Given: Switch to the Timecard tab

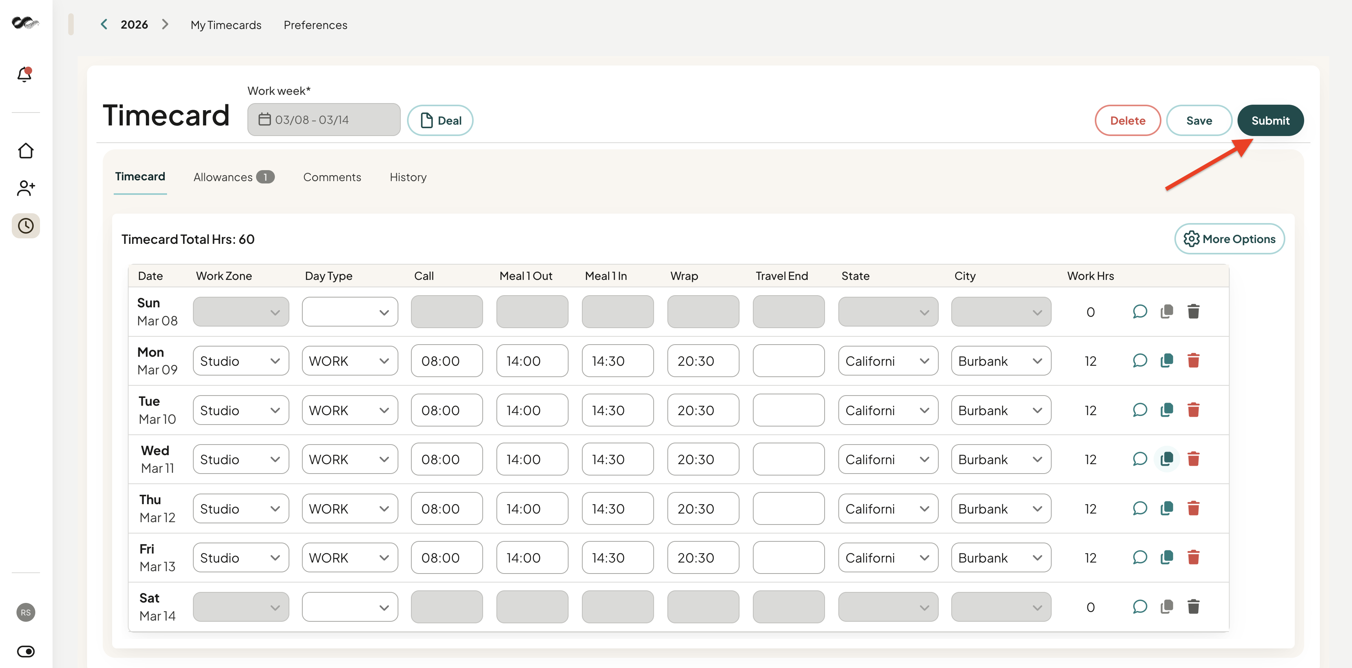Looking at the screenshot, I should [140, 177].
